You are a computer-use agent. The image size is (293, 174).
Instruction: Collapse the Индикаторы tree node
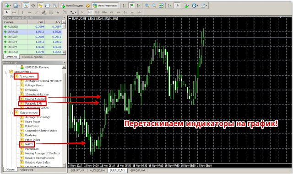tap(6, 72)
